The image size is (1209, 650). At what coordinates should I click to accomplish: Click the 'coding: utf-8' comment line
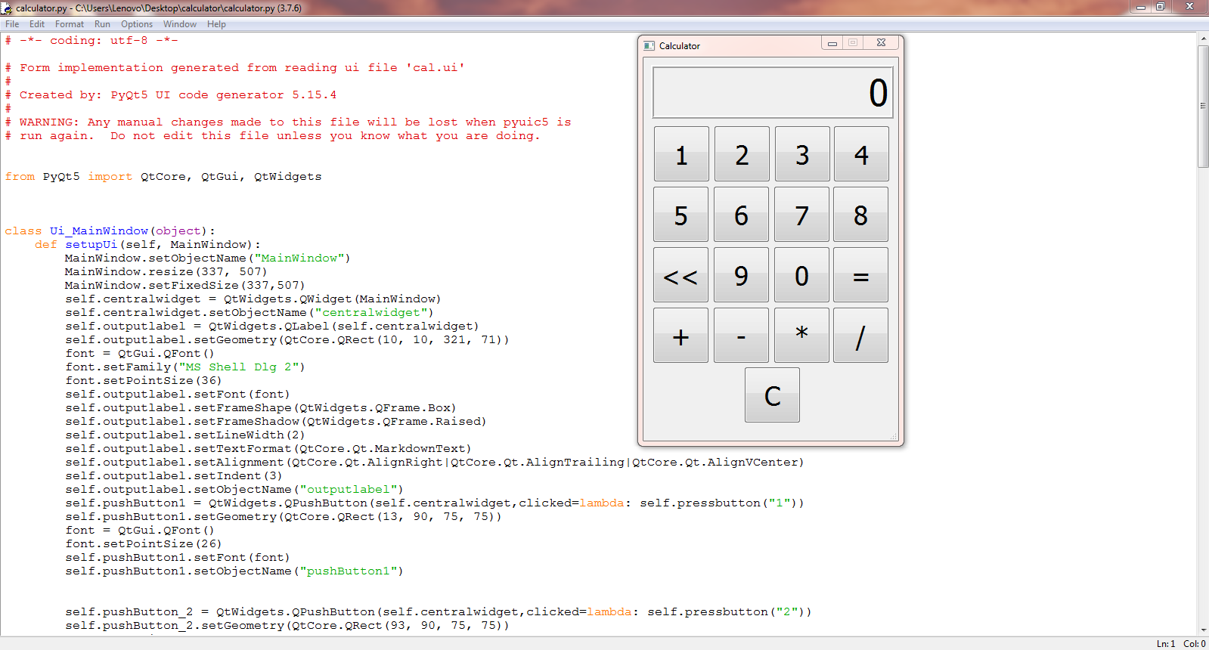point(91,41)
